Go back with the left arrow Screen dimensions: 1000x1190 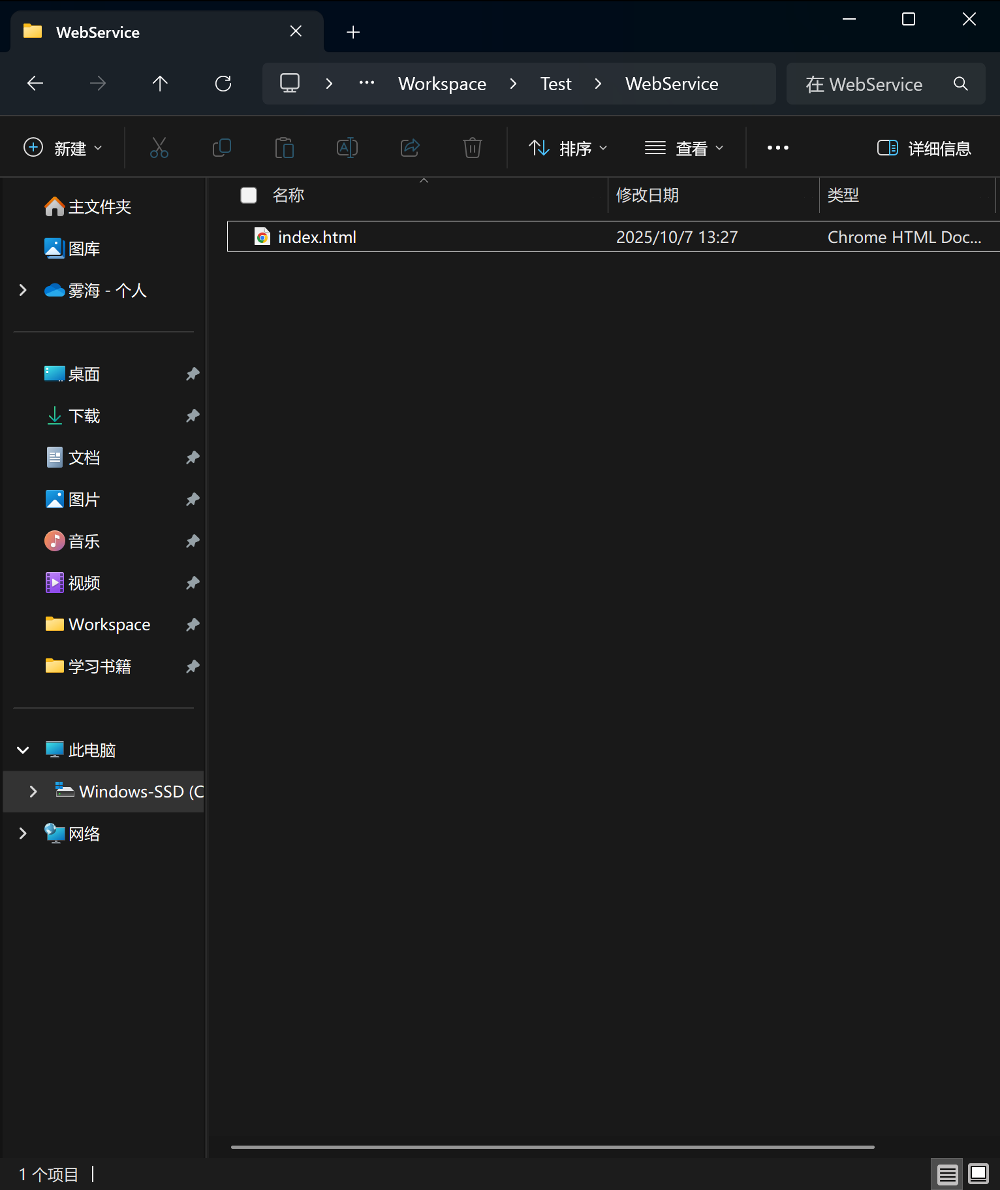pyautogui.click(x=35, y=84)
